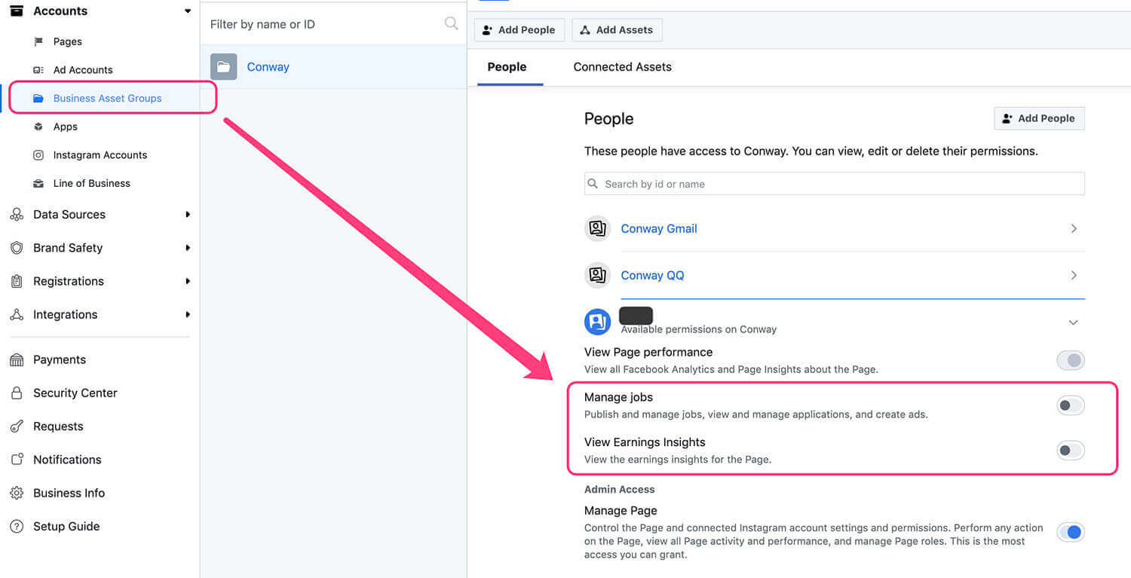Open Conway QQ row chevron
1131x578 pixels.
(1074, 275)
